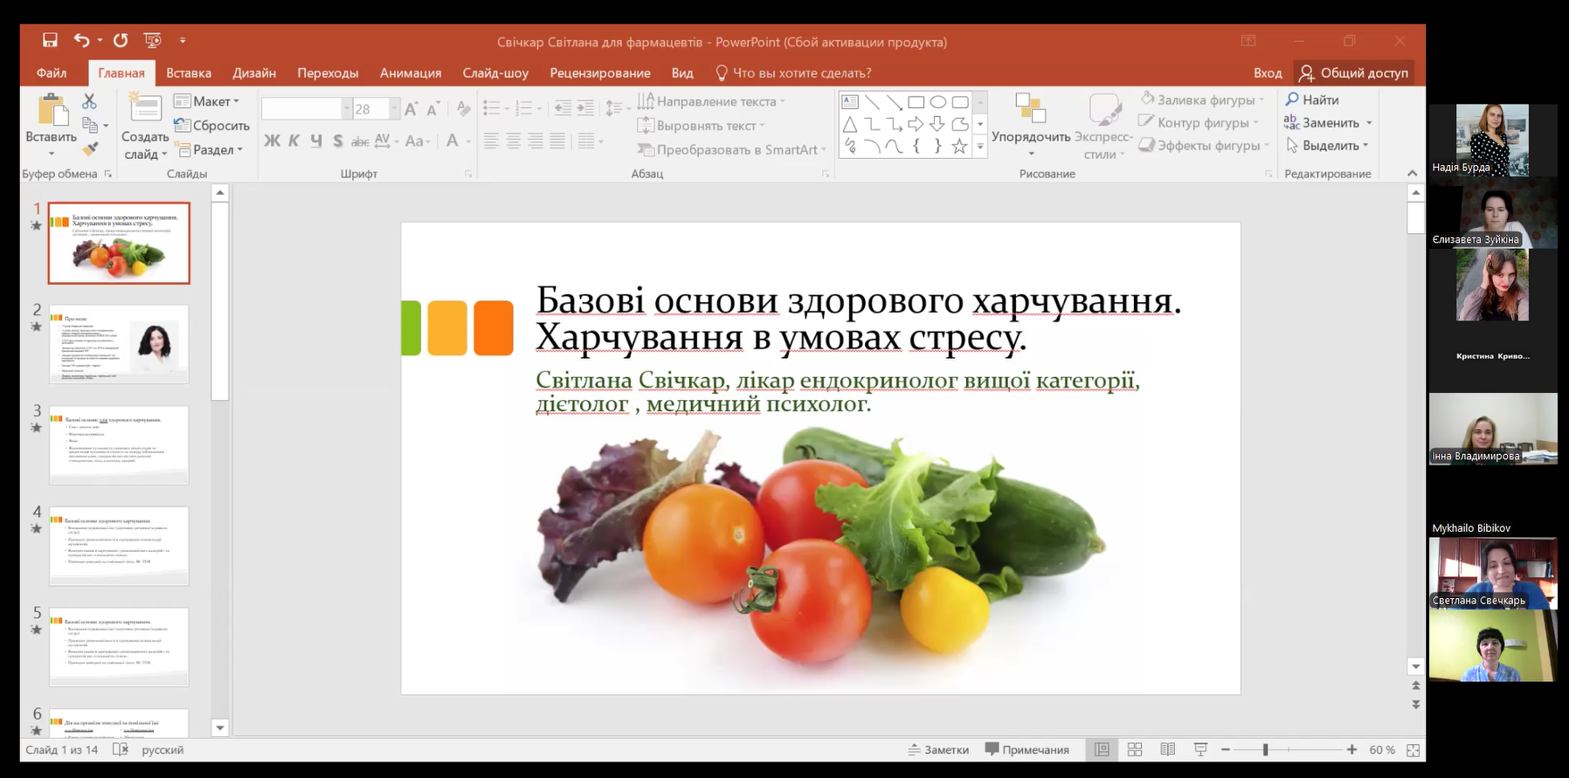The height and width of the screenshot is (778, 1569).
Task: Select Светлана Свечкарь video tile
Action: pyautogui.click(x=1492, y=573)
